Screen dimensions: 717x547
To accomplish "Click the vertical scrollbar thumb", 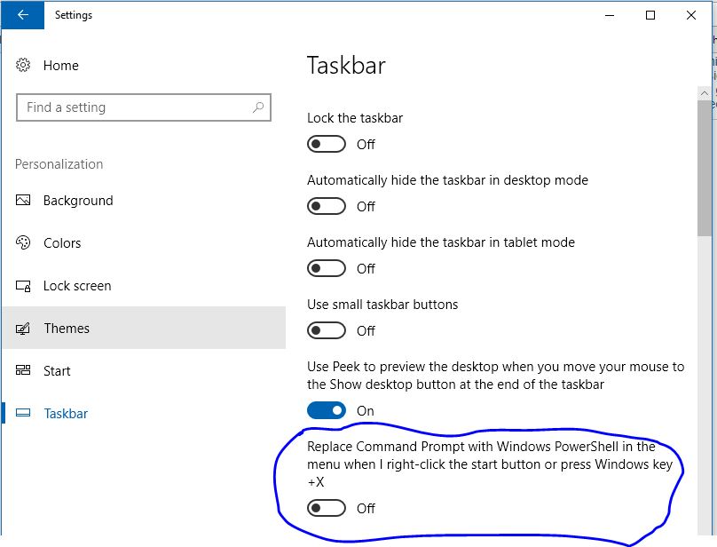I will click(x=705, y=168).
